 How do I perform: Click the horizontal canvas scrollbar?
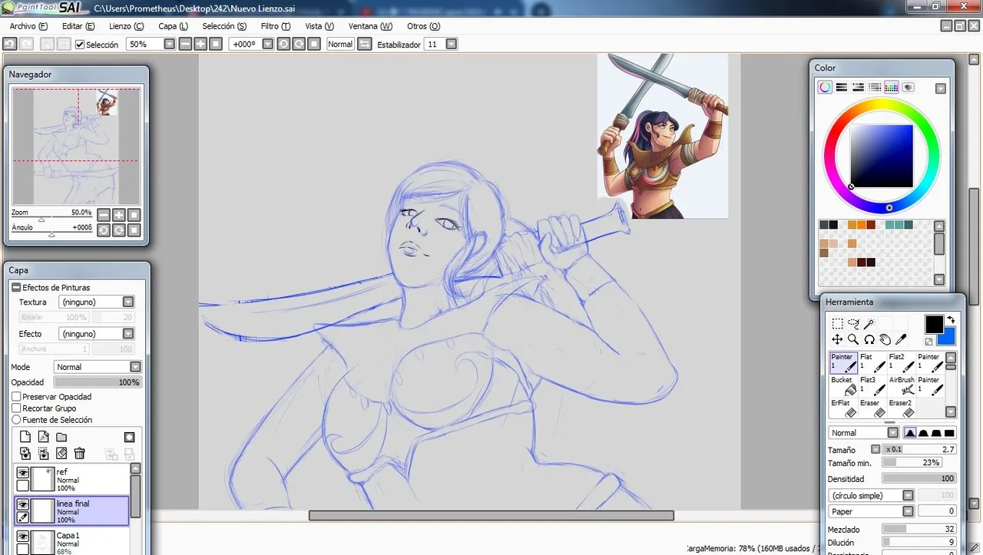click(x=491, y=515)
